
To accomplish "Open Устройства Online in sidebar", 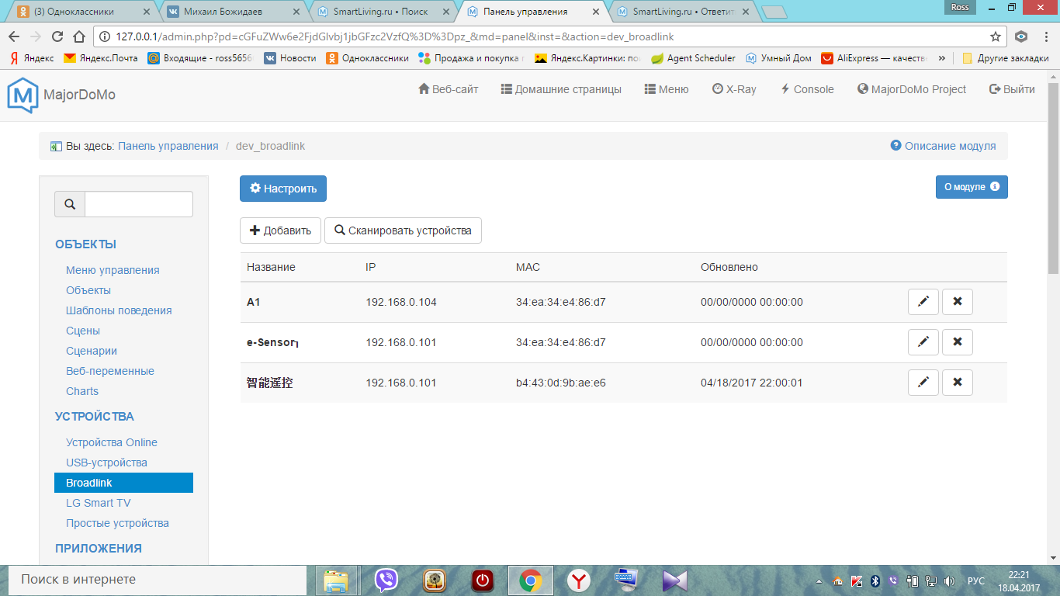I will pyautogui.click(x=112, y=442).
